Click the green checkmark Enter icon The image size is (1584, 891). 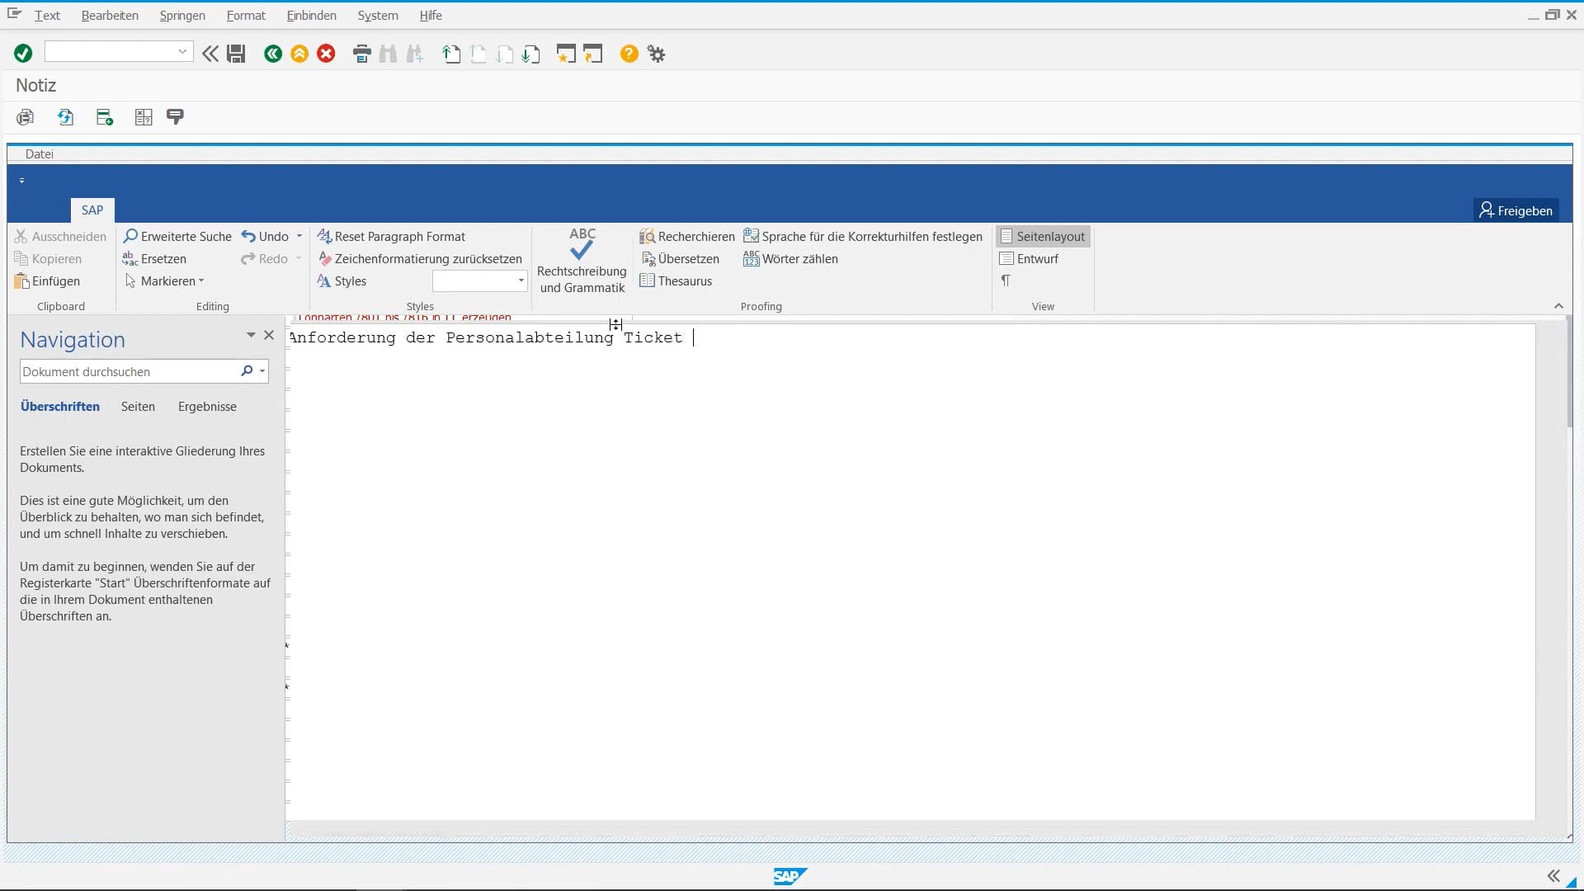point(23,54)
